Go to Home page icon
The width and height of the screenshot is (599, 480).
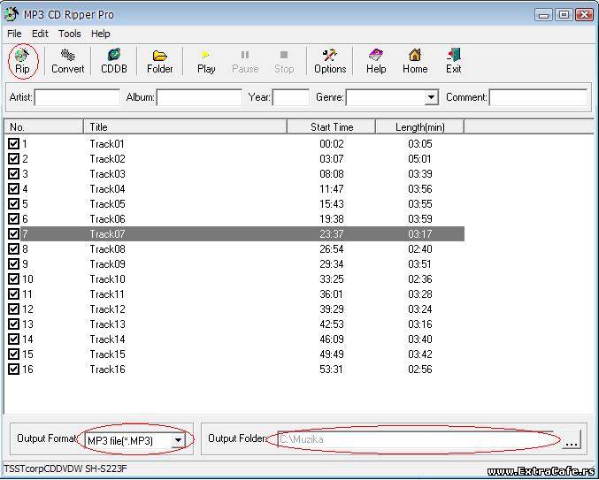coord(415,61)
